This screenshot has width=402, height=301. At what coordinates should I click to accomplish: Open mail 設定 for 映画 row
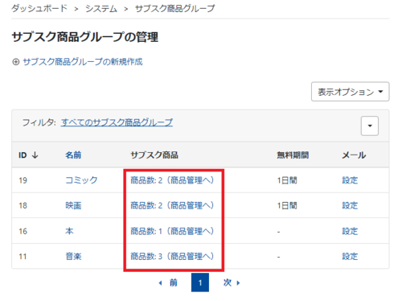350,205
